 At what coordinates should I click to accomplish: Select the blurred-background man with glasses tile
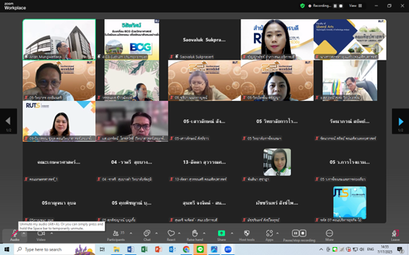[132, 121]
